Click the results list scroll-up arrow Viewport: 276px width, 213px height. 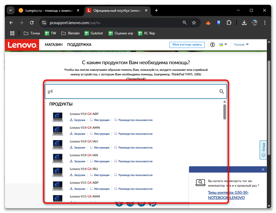coord(225,102)
